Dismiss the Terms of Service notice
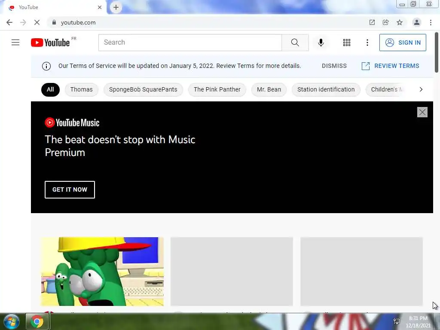Viewport: 440px width, 330px height. pyautogui.click(x=334, y=66)
